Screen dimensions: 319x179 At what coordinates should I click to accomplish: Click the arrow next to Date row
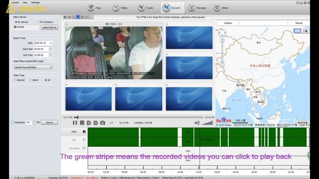pyautogui.click(x=84, y=131)
